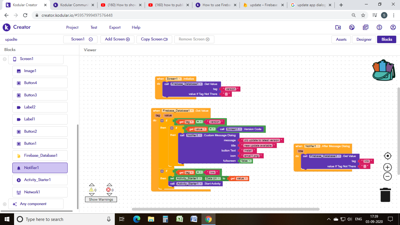Open the Kodular Creator logo home

(17, 27)
